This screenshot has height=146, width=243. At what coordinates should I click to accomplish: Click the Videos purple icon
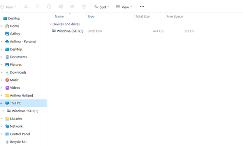[x=7, y=88]
